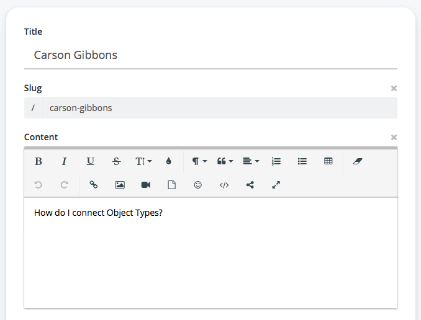Open the quote style dropdown

[x=225, y=161]
